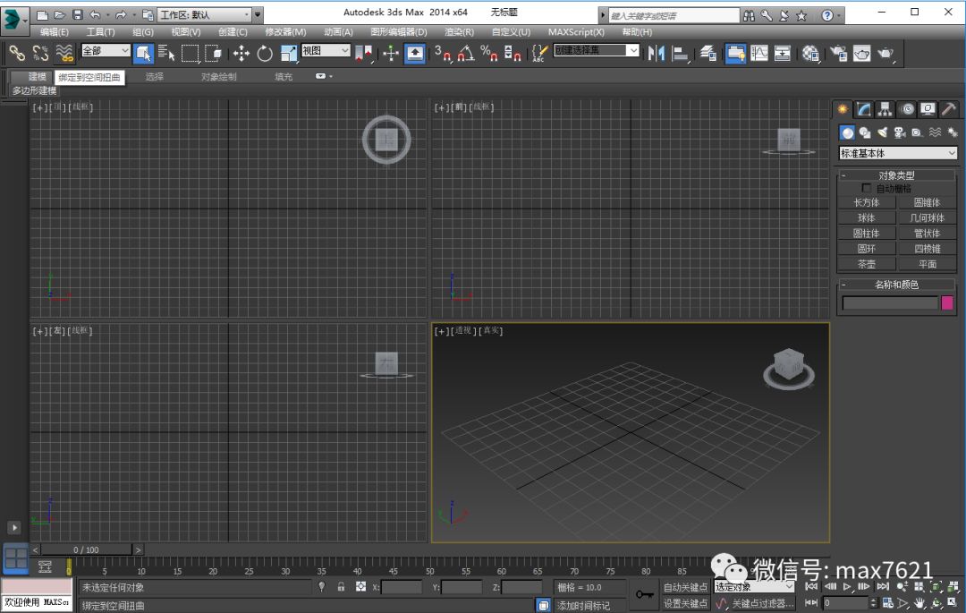The height and width of the screenshot is (613, 966).
Task: Select the Rotate tool
Action: click(x=265, y=54)
